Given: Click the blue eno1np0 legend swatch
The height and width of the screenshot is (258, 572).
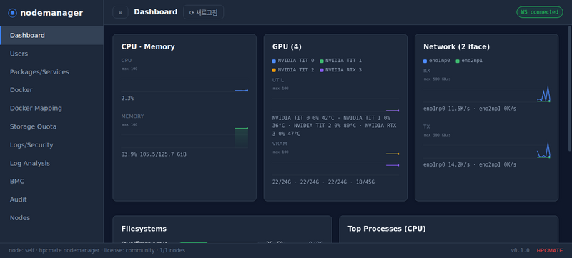Looking at the screenshot, I should 425,61.
